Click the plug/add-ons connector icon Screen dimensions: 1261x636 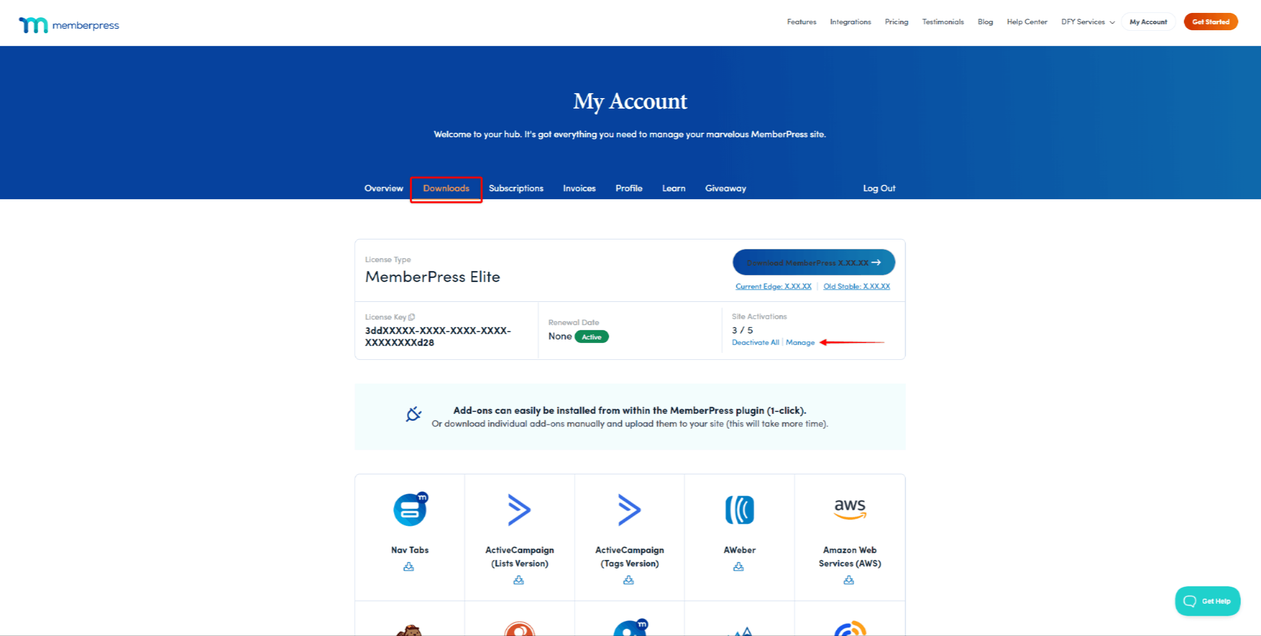413,414
